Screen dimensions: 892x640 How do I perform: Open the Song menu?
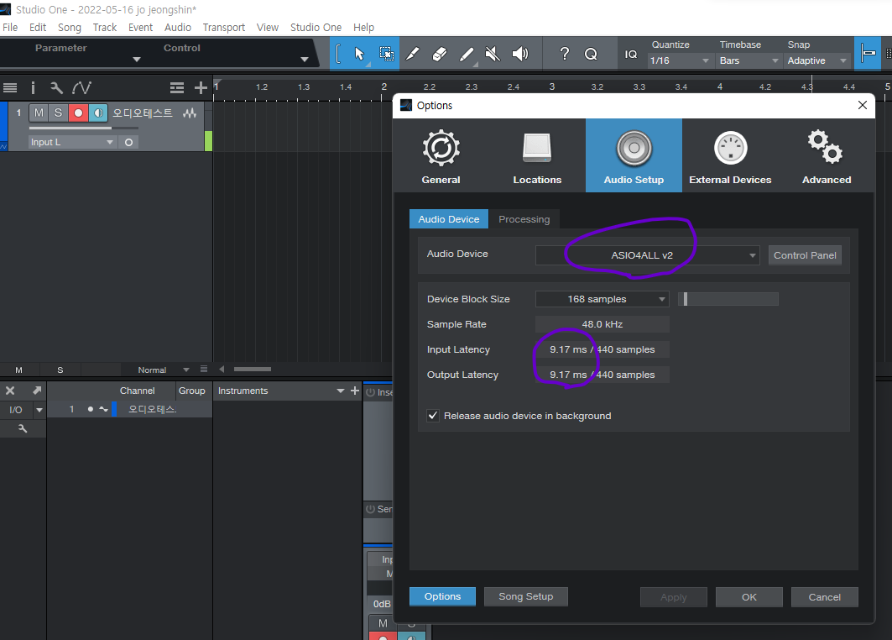70,28
